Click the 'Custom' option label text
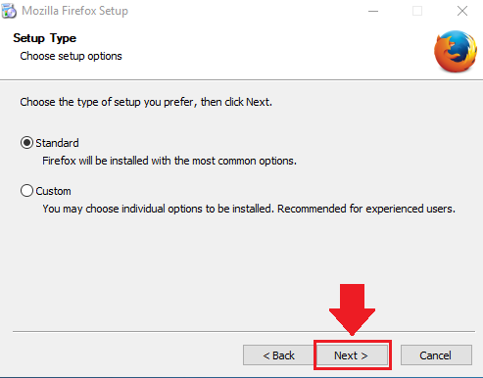The width and height of the screenshot is (483, 378). point(53,191)
